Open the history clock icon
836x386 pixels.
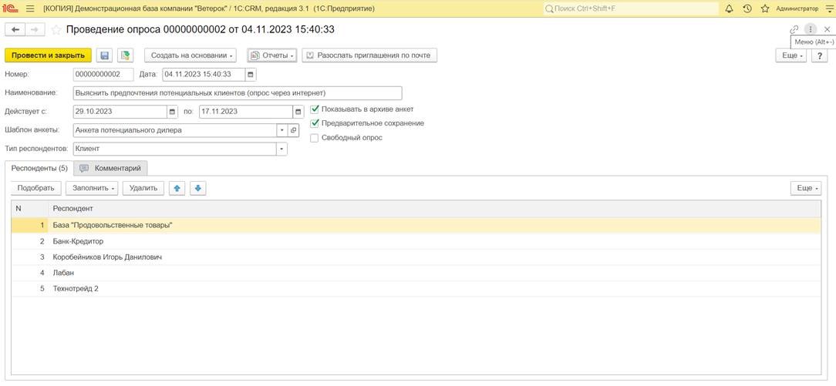pyautogui.click(x=747, y=8)
